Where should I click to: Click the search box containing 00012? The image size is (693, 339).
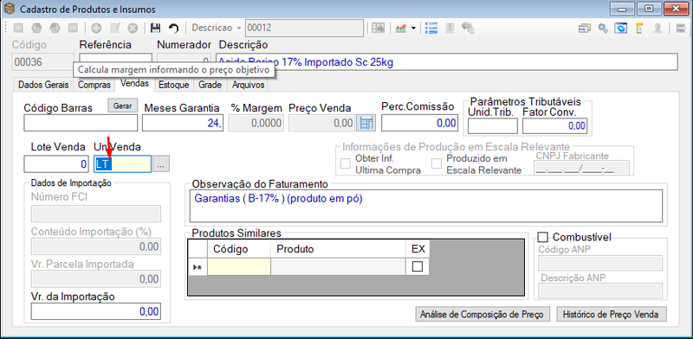point(304,28)
